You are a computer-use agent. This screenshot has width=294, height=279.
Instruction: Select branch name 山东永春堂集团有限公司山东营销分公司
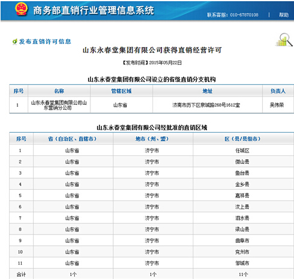(x=58, y=105)
